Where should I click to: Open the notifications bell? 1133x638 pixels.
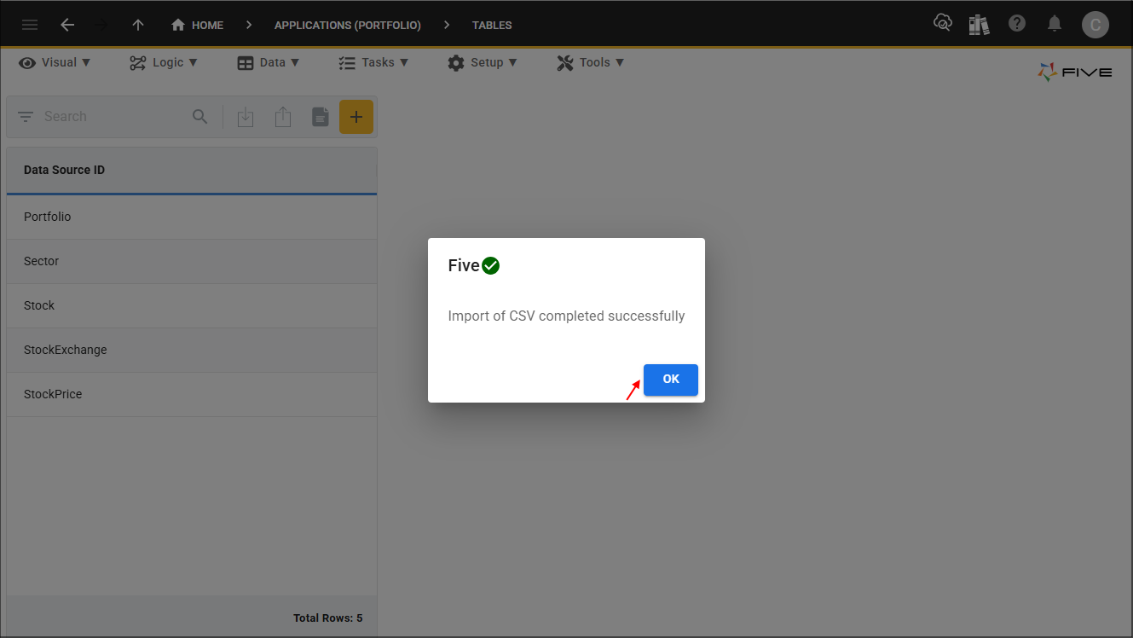click(1055, 24)
